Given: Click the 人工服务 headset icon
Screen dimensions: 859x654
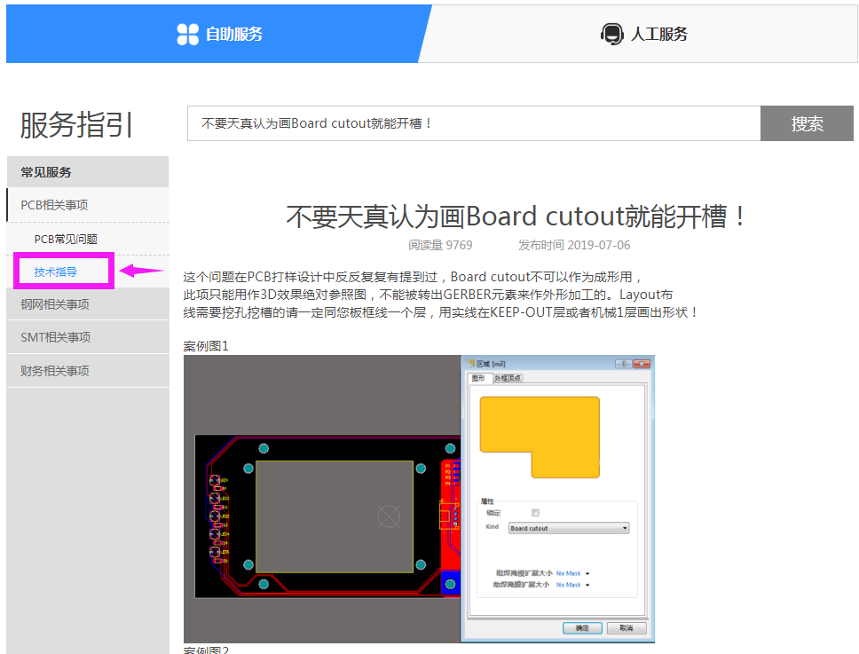Looking at the screenshot, I should [x=611, y=35].
